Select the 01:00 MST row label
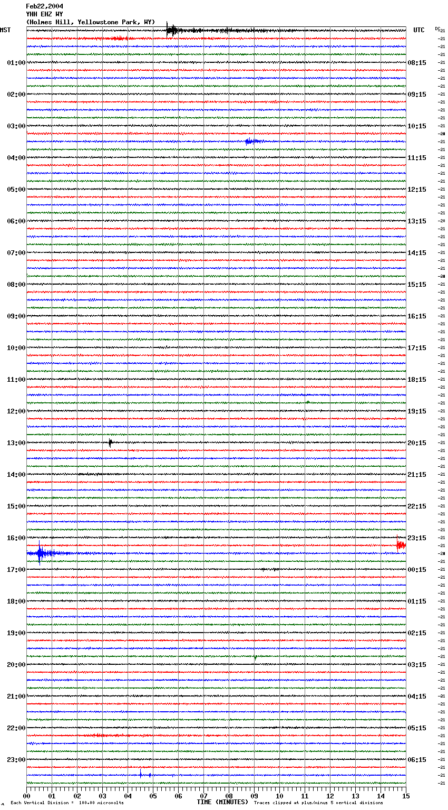The height and width of the screenshot is (810, 448). tap(16, 63)
